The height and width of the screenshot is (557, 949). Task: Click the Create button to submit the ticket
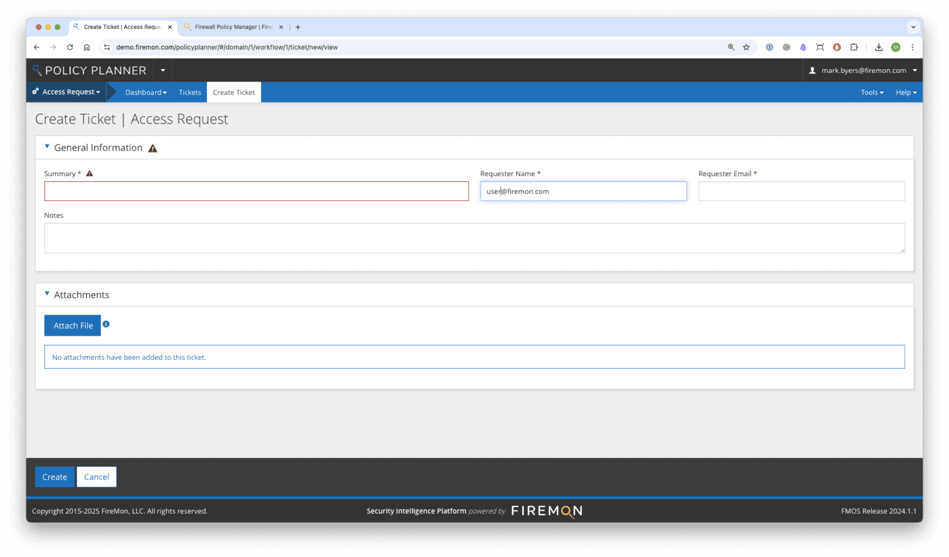[x=54, y=477]
